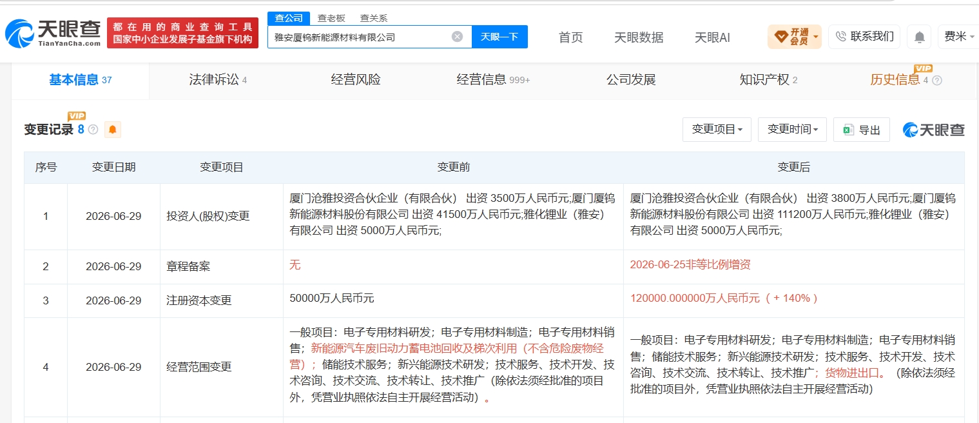This screenshot has height=423, width=979.
Task: Expand the 变更时间 filter dropdown
Action: [792, 130]
